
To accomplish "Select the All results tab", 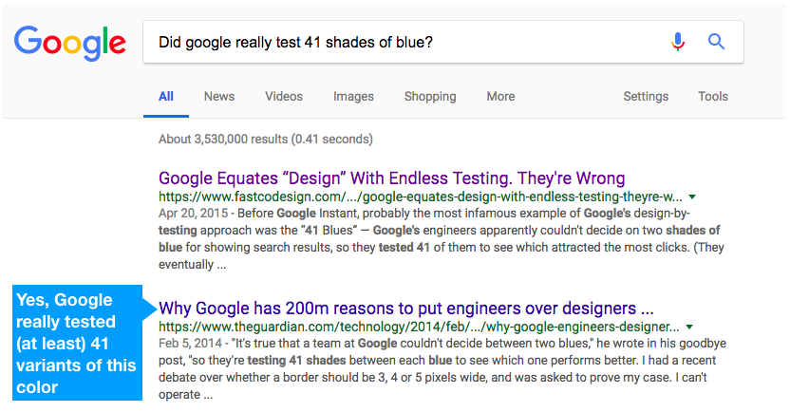I will click(166, 96).
